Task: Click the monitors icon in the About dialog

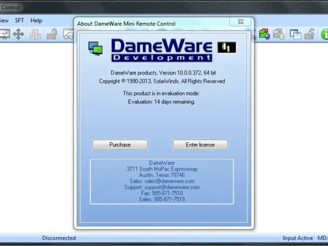Action: 96,48
